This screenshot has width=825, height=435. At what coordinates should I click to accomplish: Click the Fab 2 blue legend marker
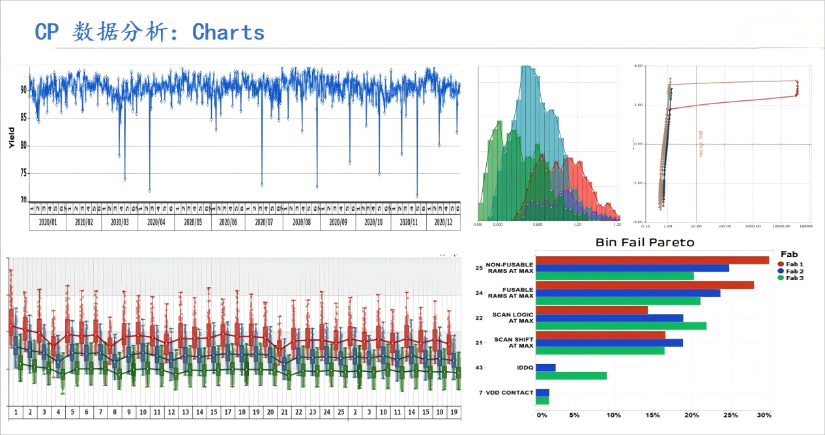coord(781,271)
